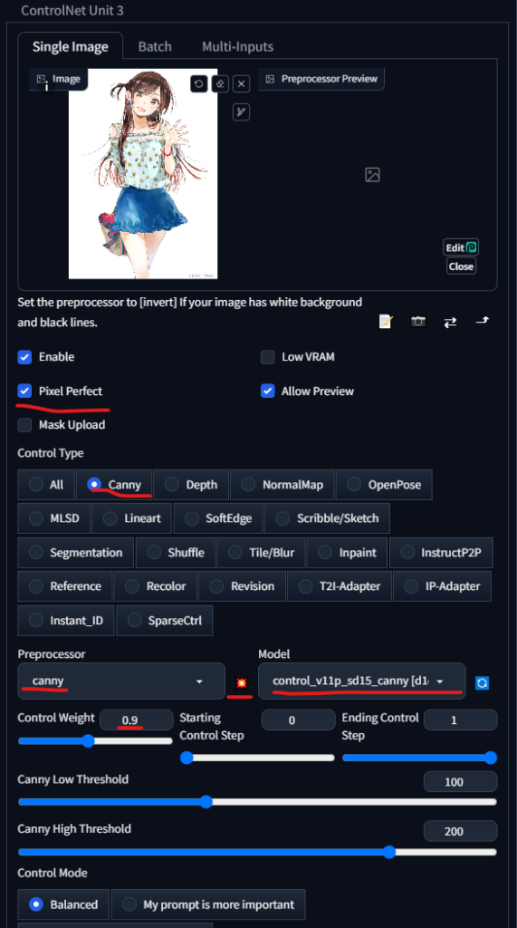Screen dimensions: 517x928
Task: Switch to the Batch tab
Action: [155, 47]
